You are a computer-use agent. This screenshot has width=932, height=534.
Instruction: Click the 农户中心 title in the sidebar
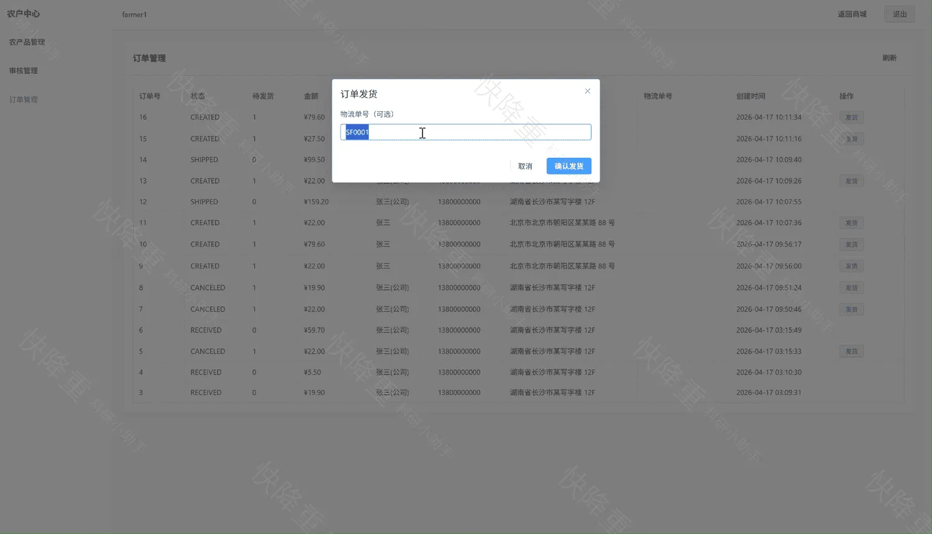point(23,14)
